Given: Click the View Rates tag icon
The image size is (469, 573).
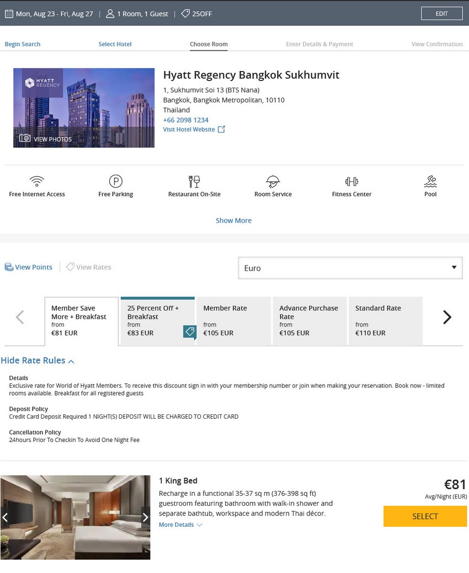Looking at the screenshot, I should (x=70, y=267).
